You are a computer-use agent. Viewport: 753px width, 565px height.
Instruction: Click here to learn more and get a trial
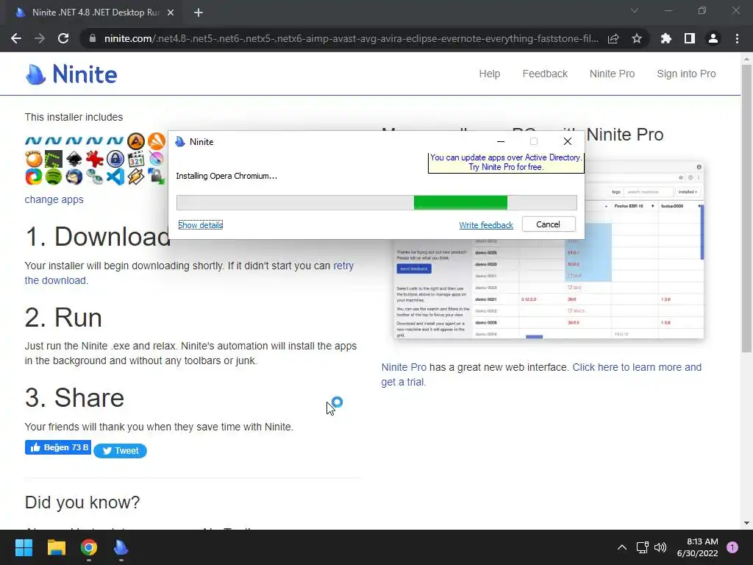[x=541, y=374]
